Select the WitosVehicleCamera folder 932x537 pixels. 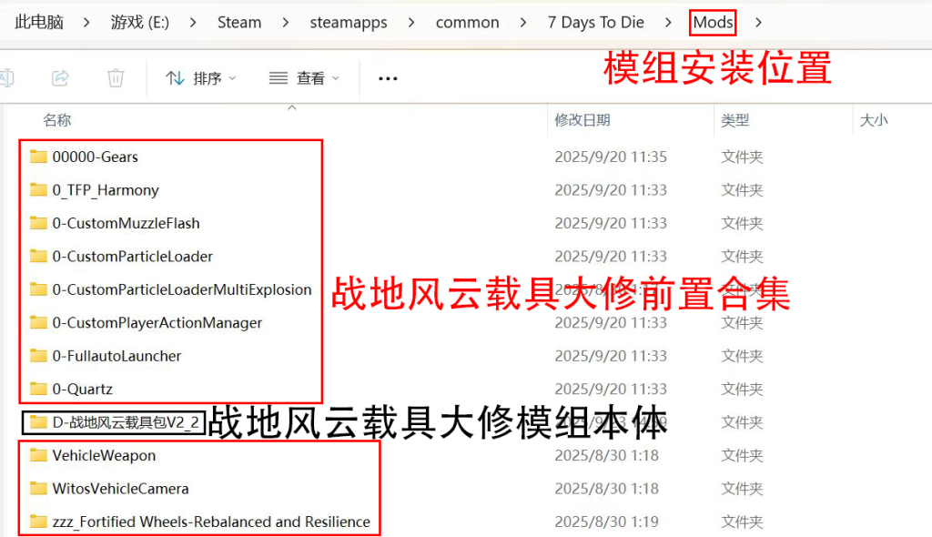[x=120, y=489]
